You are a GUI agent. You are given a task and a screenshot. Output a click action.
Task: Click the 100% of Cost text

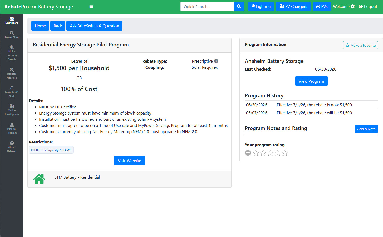pyautogui.click(x=79, y=89)
